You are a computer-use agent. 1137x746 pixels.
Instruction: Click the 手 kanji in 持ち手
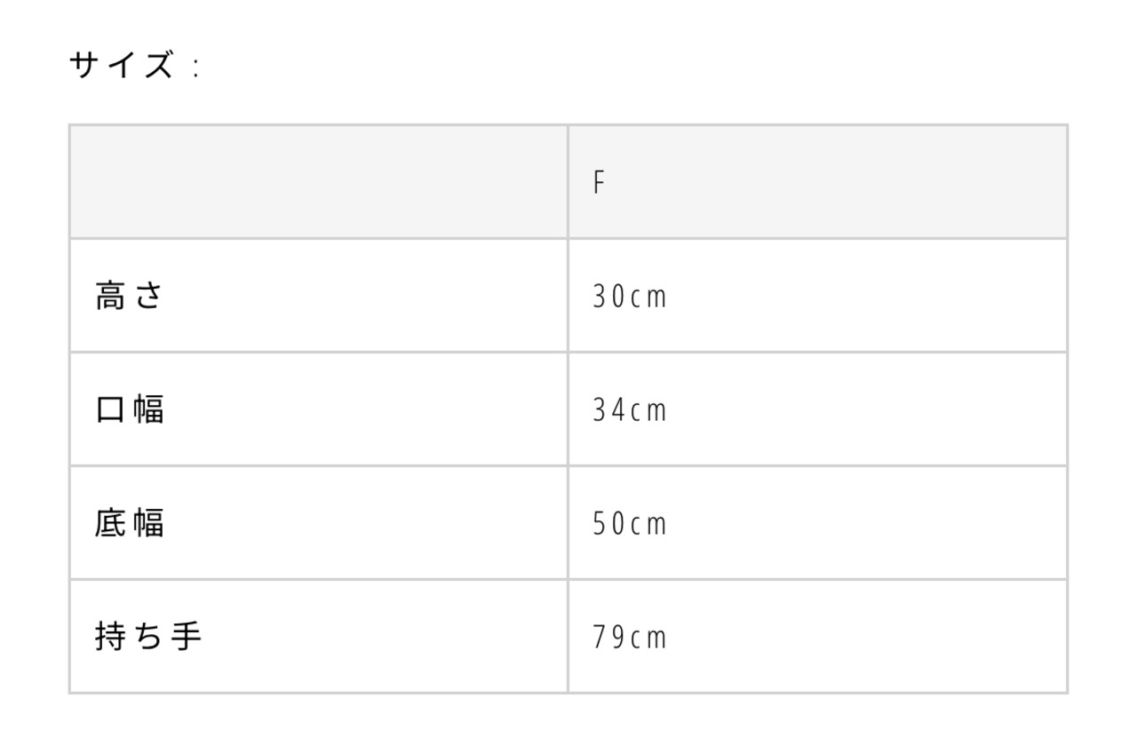click(187, 637)
